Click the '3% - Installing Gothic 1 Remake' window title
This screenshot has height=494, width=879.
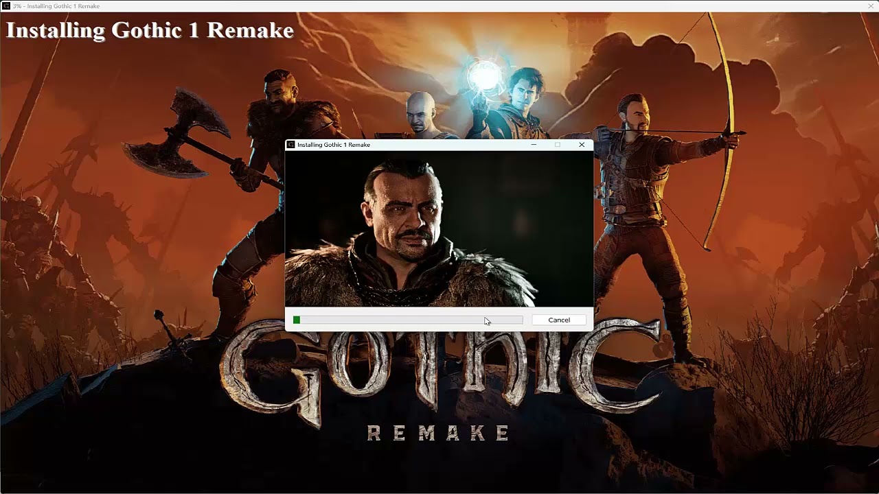[56, 6]
